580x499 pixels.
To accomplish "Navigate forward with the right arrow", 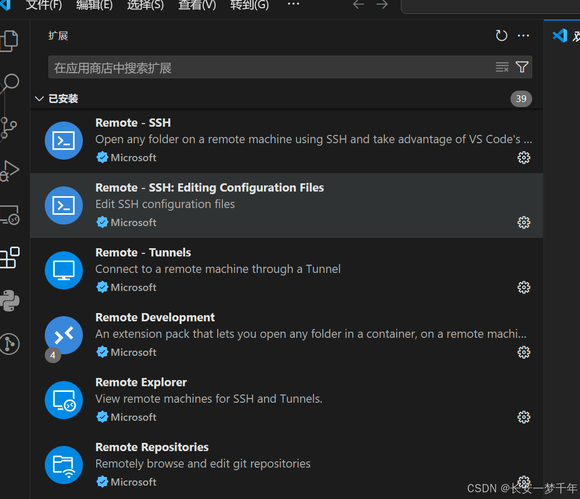I will [x=382, y=5].
